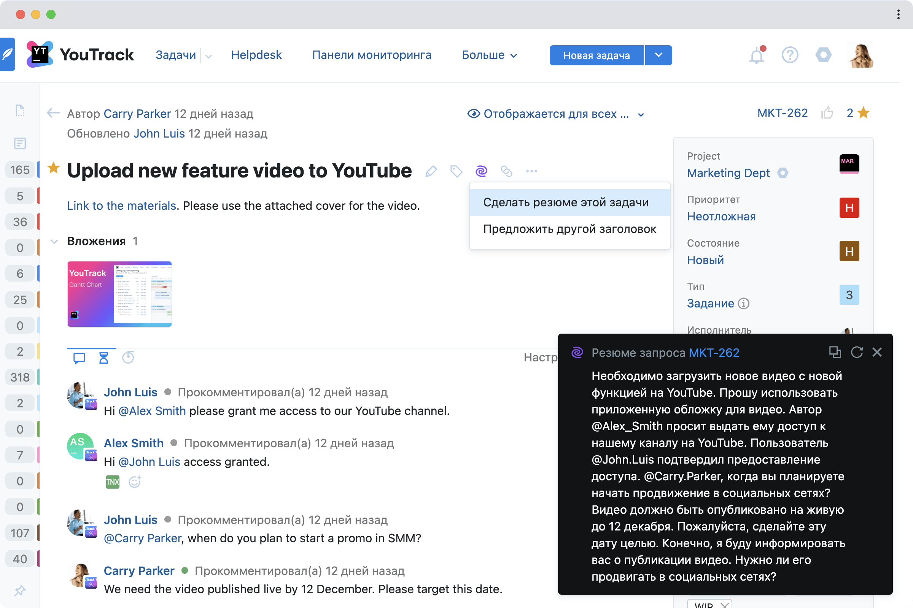Viewport: 913px width, 608px height.
Task: Add a tag using the tag icon
Action: (456, 171)
